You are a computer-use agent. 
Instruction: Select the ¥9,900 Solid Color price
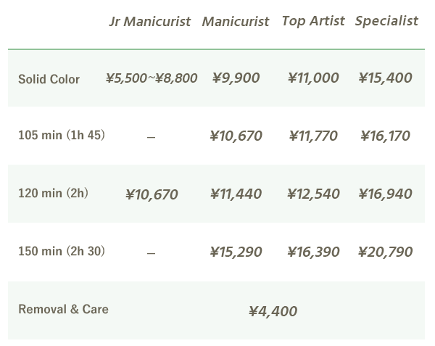(236, 78)
